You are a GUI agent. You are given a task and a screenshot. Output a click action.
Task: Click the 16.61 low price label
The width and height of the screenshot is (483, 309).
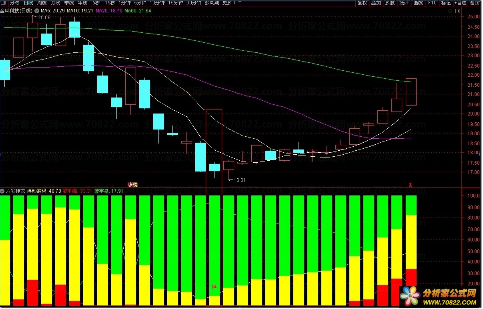pyautogui.click(x=239, y=180)
